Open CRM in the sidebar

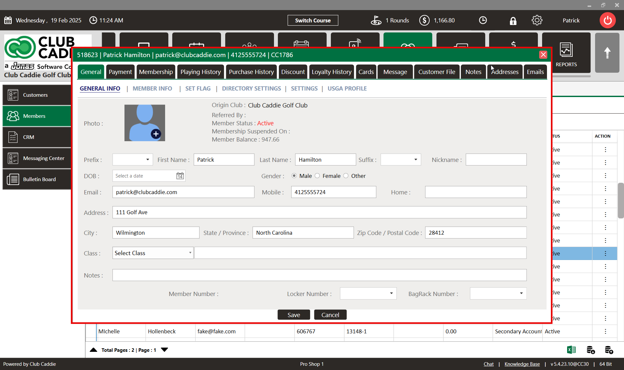point(37,137)
